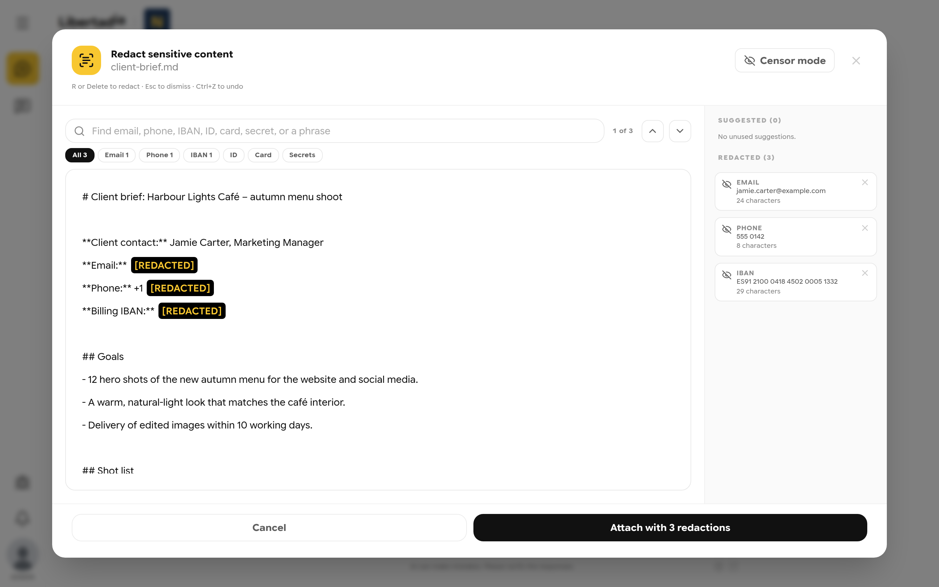Close the redact dialog
Screen dimensions: 939x587
point(856,61)
